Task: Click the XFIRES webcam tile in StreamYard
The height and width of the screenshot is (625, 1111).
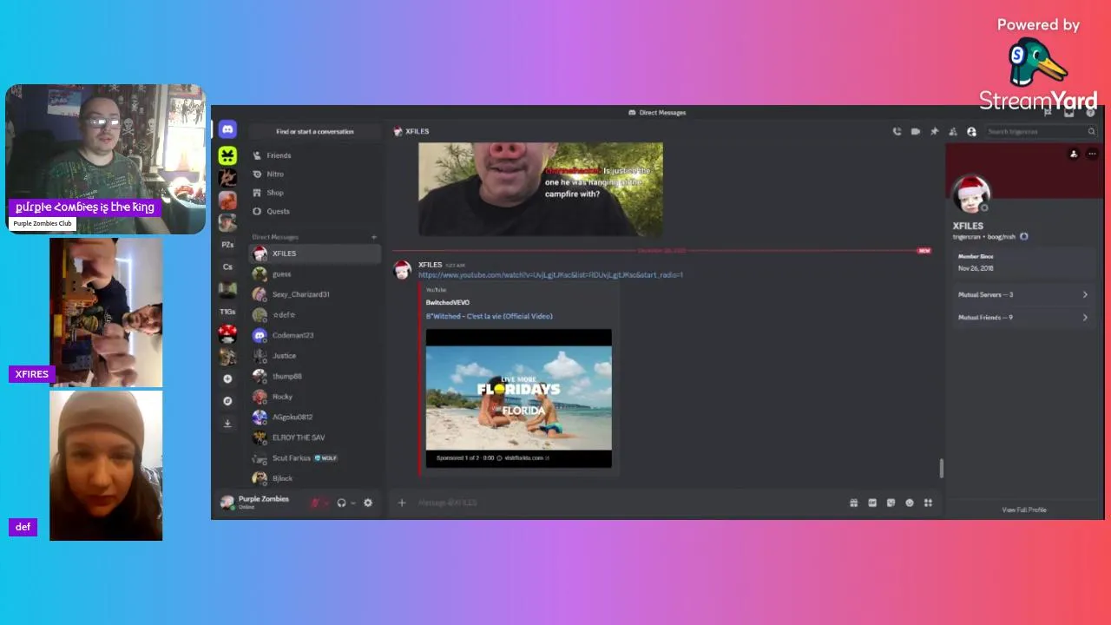Action: pos(106,312)
